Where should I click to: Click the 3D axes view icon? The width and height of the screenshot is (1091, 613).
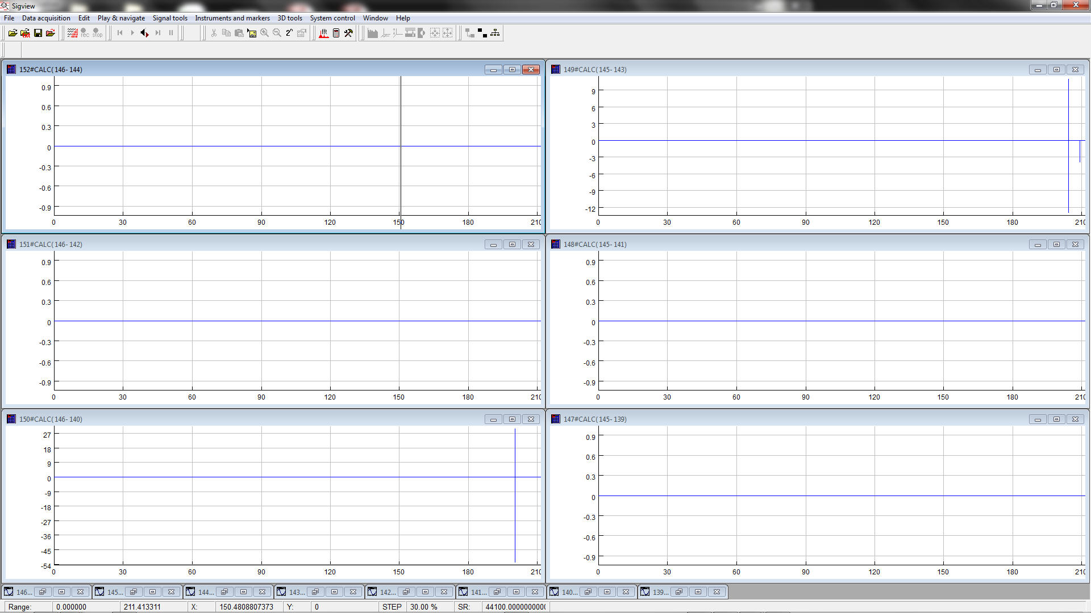385,33
